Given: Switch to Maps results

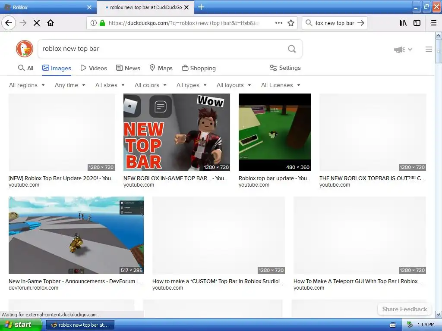Looking at the screenshot, I should click(161, 68).
